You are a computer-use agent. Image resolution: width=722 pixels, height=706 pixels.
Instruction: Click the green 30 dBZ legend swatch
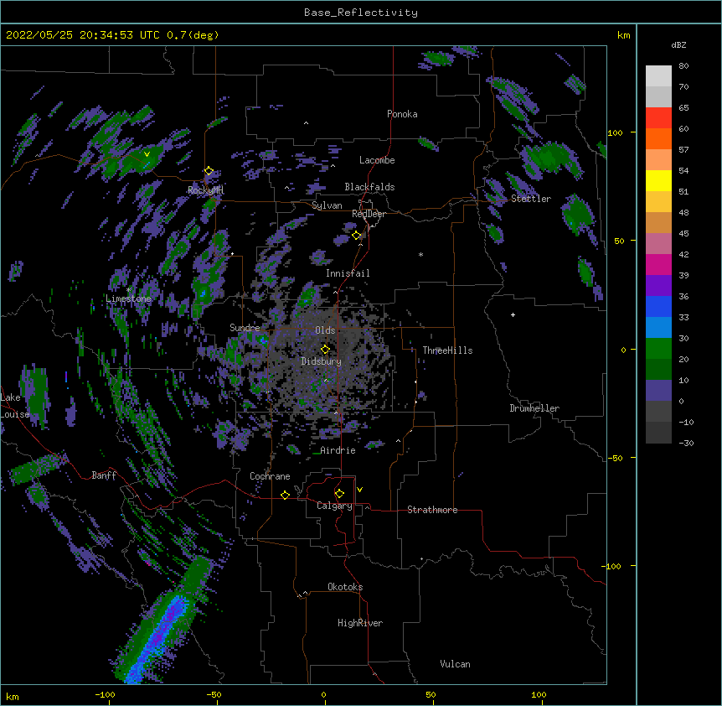pos(658,349)
